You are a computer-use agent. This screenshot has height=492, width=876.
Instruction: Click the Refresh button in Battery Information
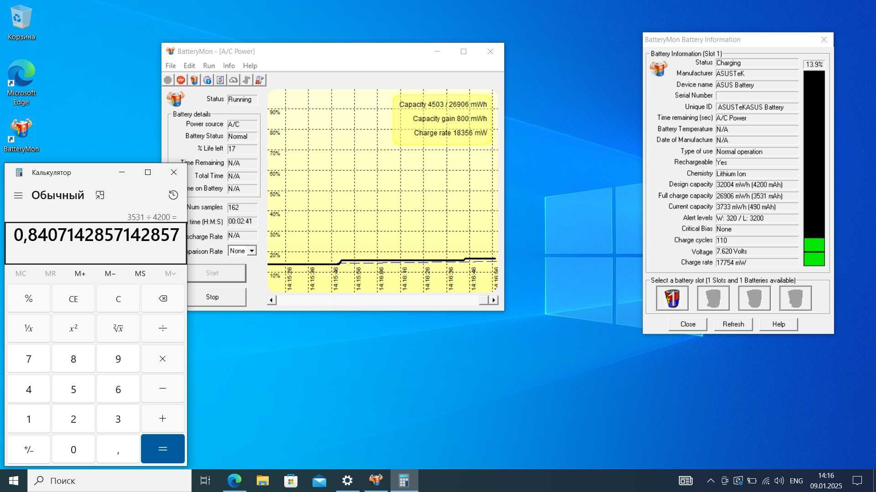(x=733, y=324)
